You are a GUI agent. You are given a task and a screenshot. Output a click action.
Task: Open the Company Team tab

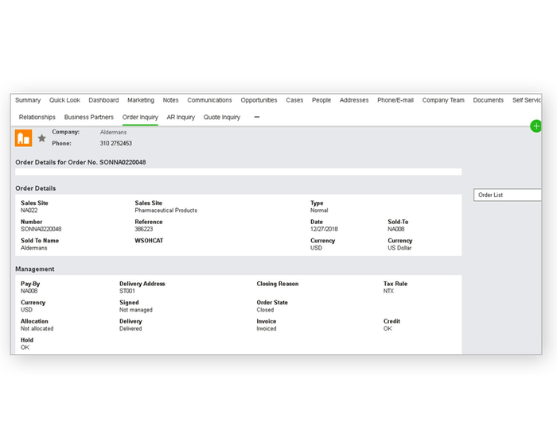point(443,100)
